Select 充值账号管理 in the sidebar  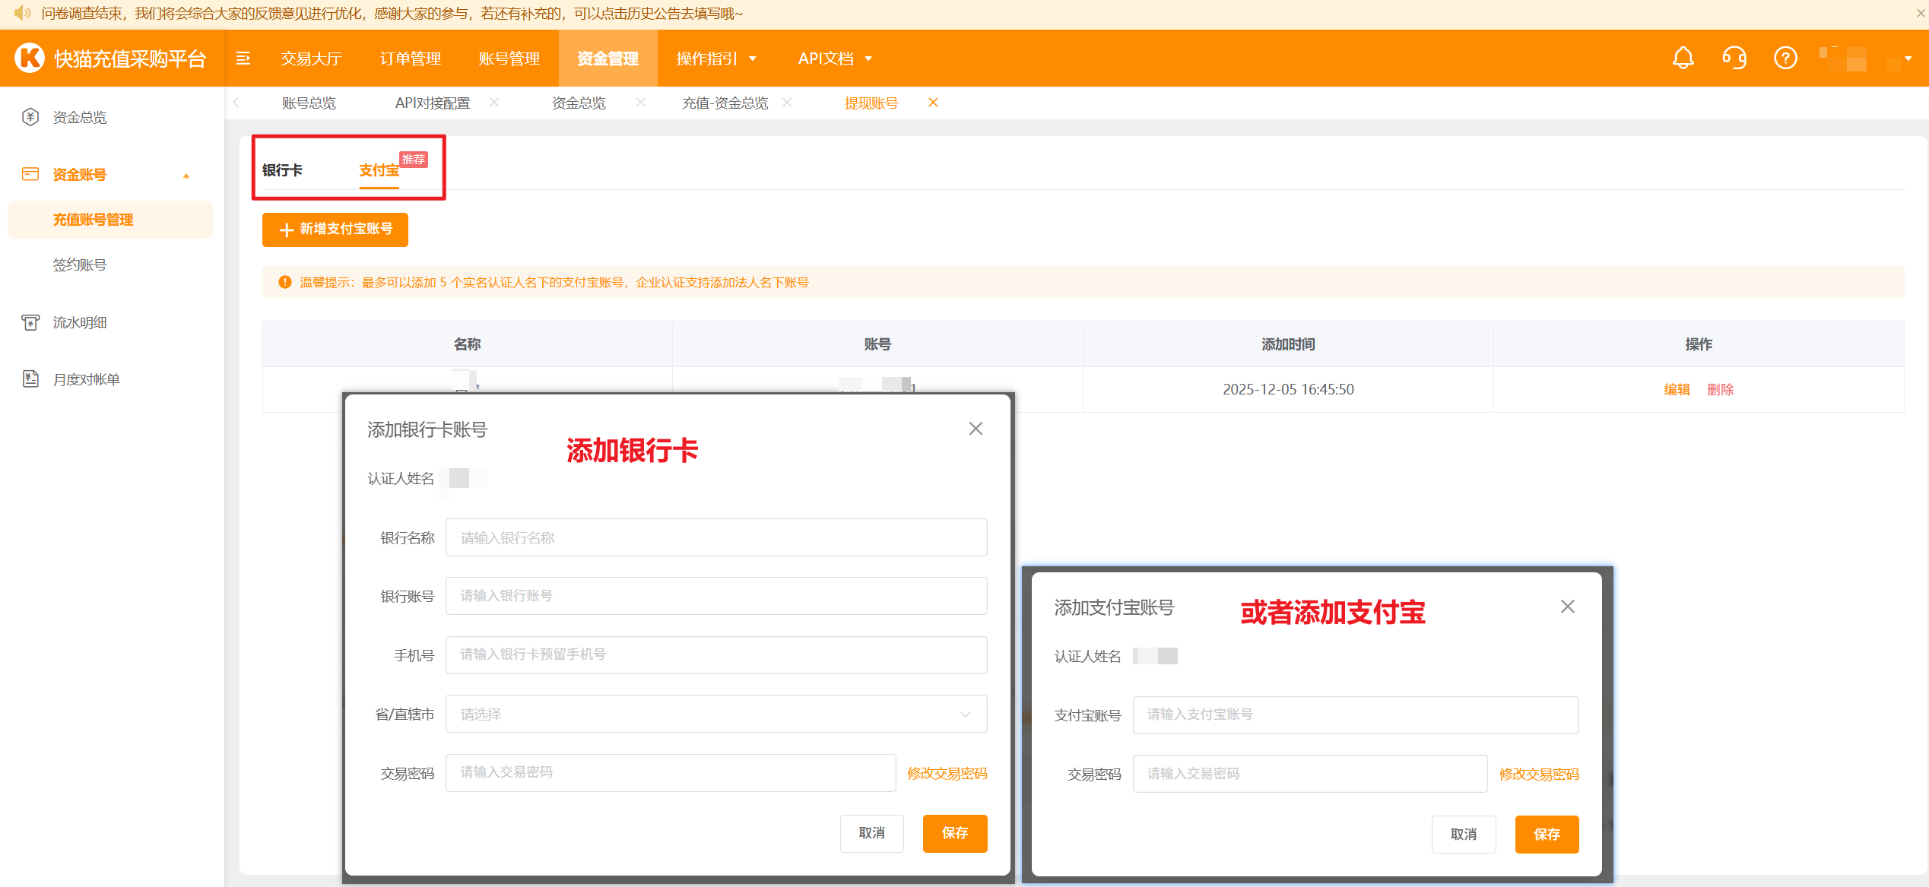[109, 220]
